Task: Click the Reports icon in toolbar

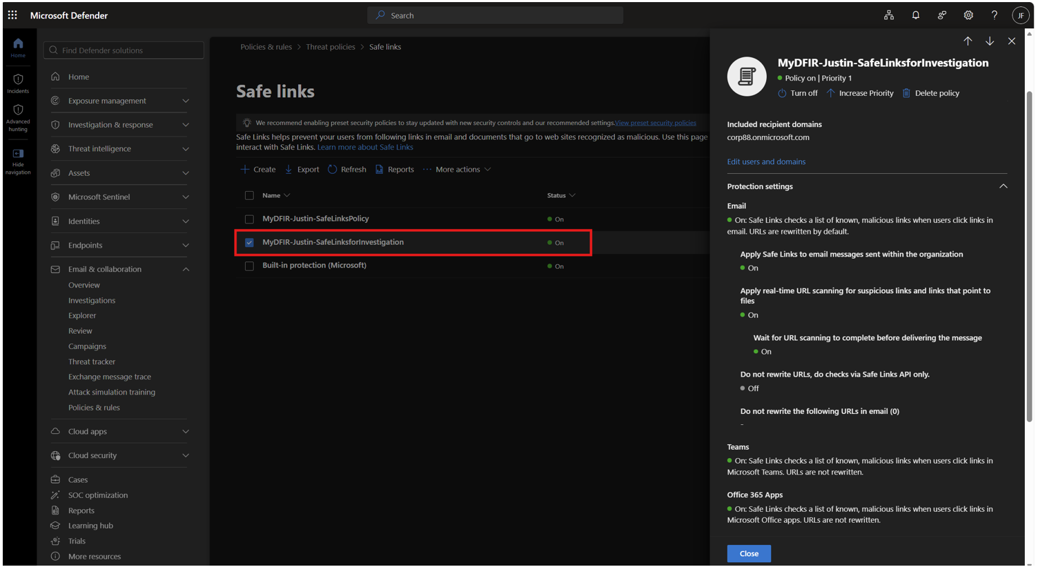Action: (379, 169)
